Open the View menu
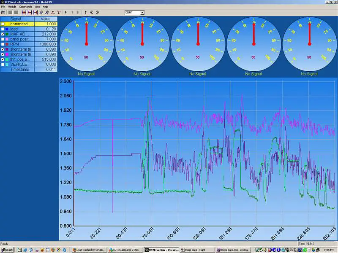This screenshot has width=338, height=253. [x=37, y=7]
